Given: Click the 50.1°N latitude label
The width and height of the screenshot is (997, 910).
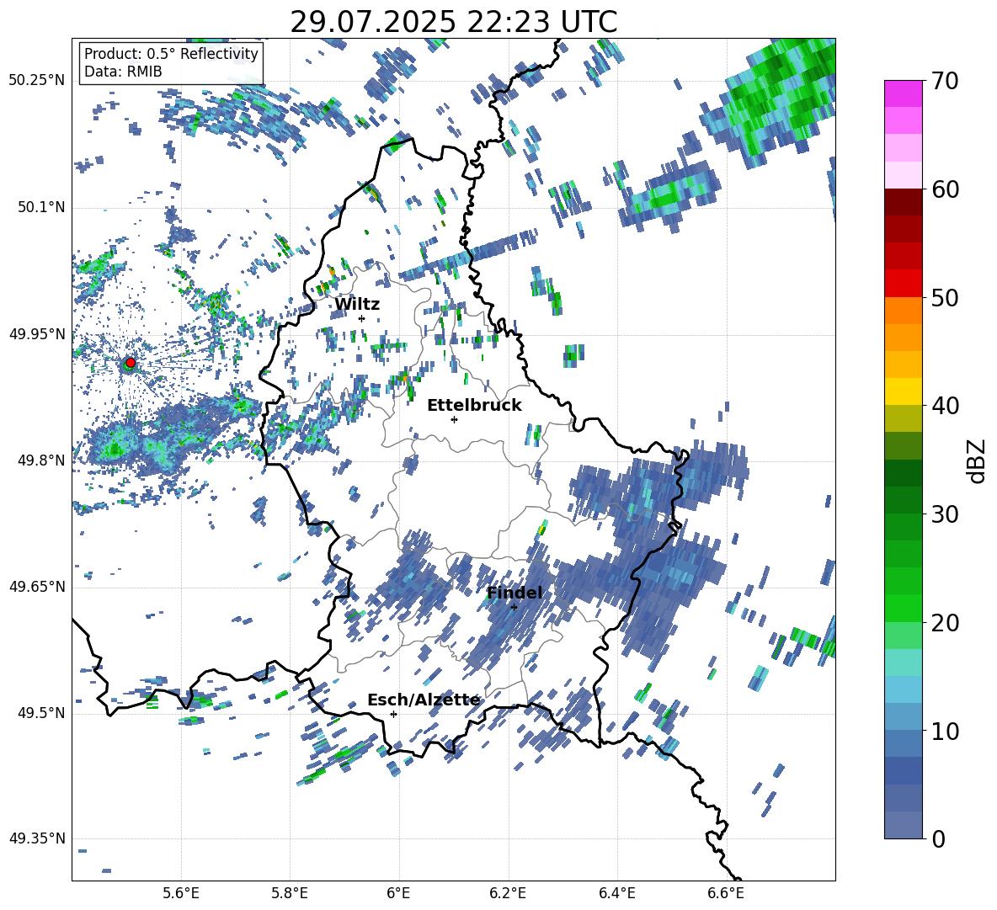Looking at the screenshot, I should coord(40,208).
